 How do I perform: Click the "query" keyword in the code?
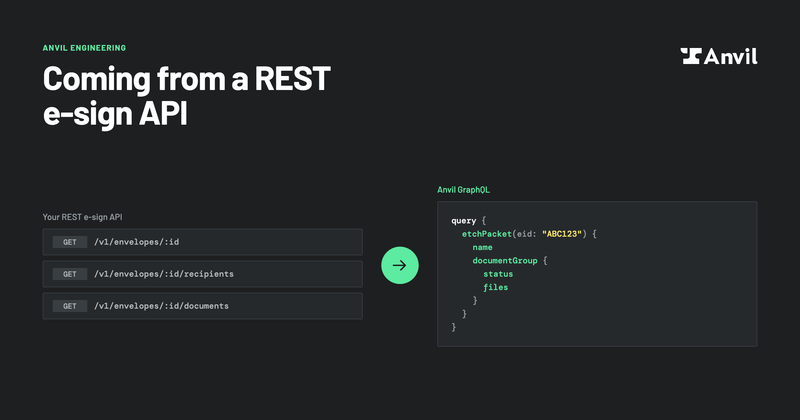[464, 221]
